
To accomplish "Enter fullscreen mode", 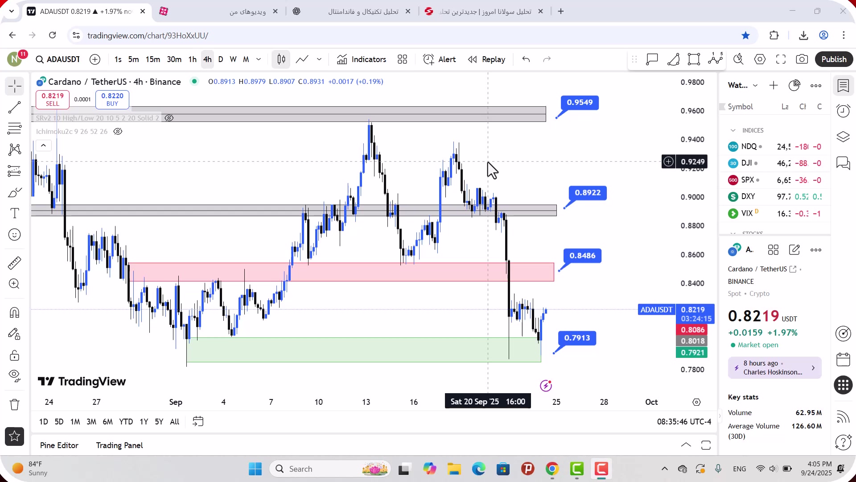I will point(781,59).
